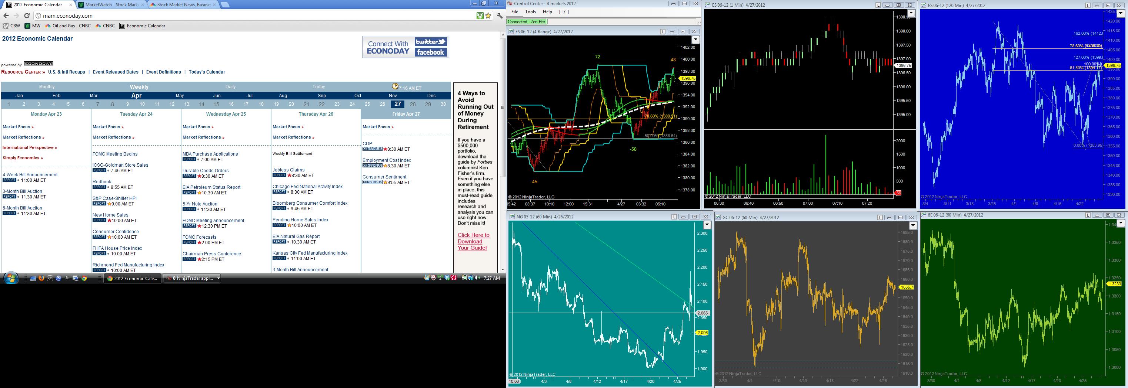Click the browser page vertical scrollbar

point(503,107)
